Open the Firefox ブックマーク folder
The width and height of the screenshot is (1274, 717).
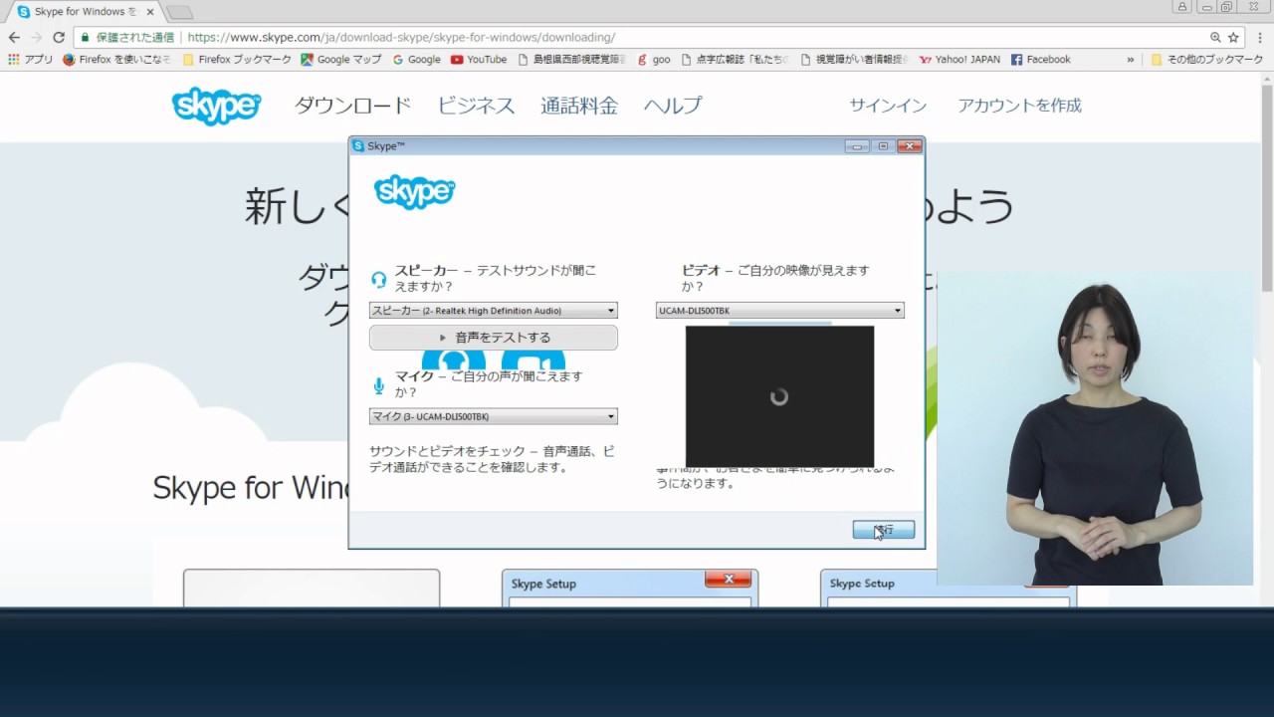click(237, 60)
